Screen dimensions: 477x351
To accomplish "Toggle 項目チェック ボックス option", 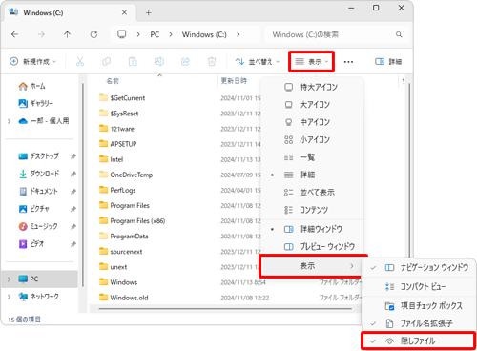I will coord(419,306).
